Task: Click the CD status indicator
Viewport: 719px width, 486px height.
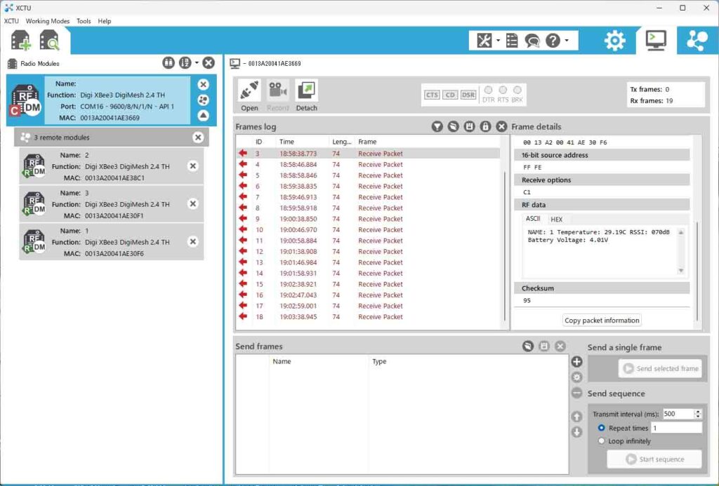Action: 450,95
